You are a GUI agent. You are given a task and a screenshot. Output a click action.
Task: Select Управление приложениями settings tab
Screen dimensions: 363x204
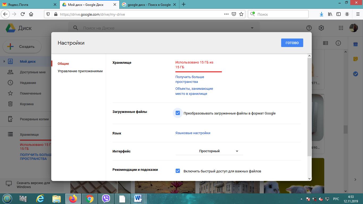tap(80, 71)
